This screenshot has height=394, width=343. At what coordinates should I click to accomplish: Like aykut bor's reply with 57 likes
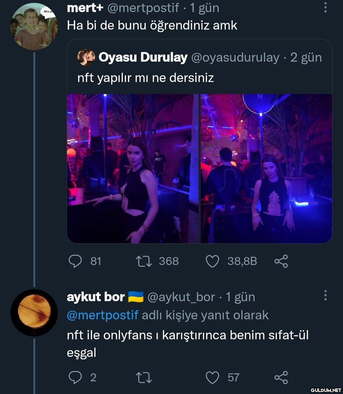click(x=212, y=377)
